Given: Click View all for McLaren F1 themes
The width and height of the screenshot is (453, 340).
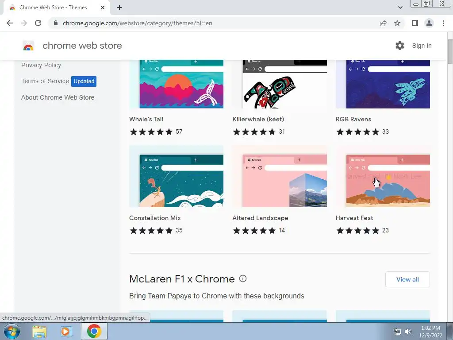Looking at the screenshot, I should point(407,279).
